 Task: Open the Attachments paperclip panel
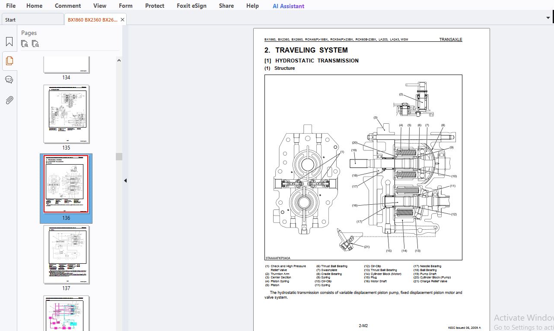pyautogui.click(x=9, y=100)
